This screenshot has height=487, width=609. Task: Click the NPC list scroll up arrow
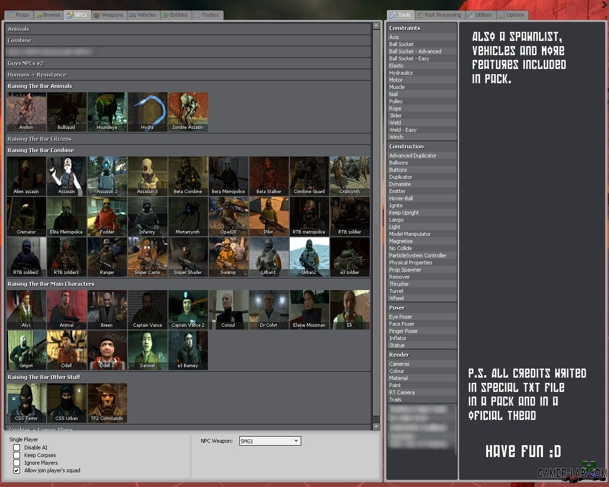[x=376, y=26]
